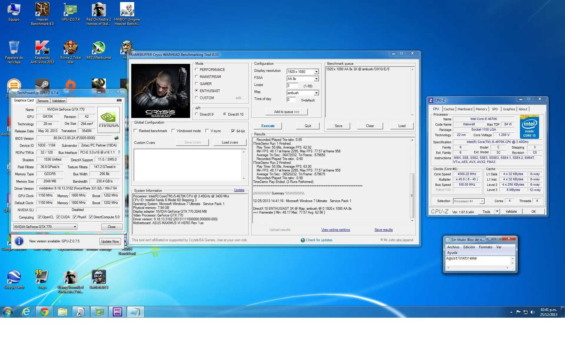Enable the Ranked benchmark checkbox
The width and height of the screenshot is (565, 353).
(135, 131)
